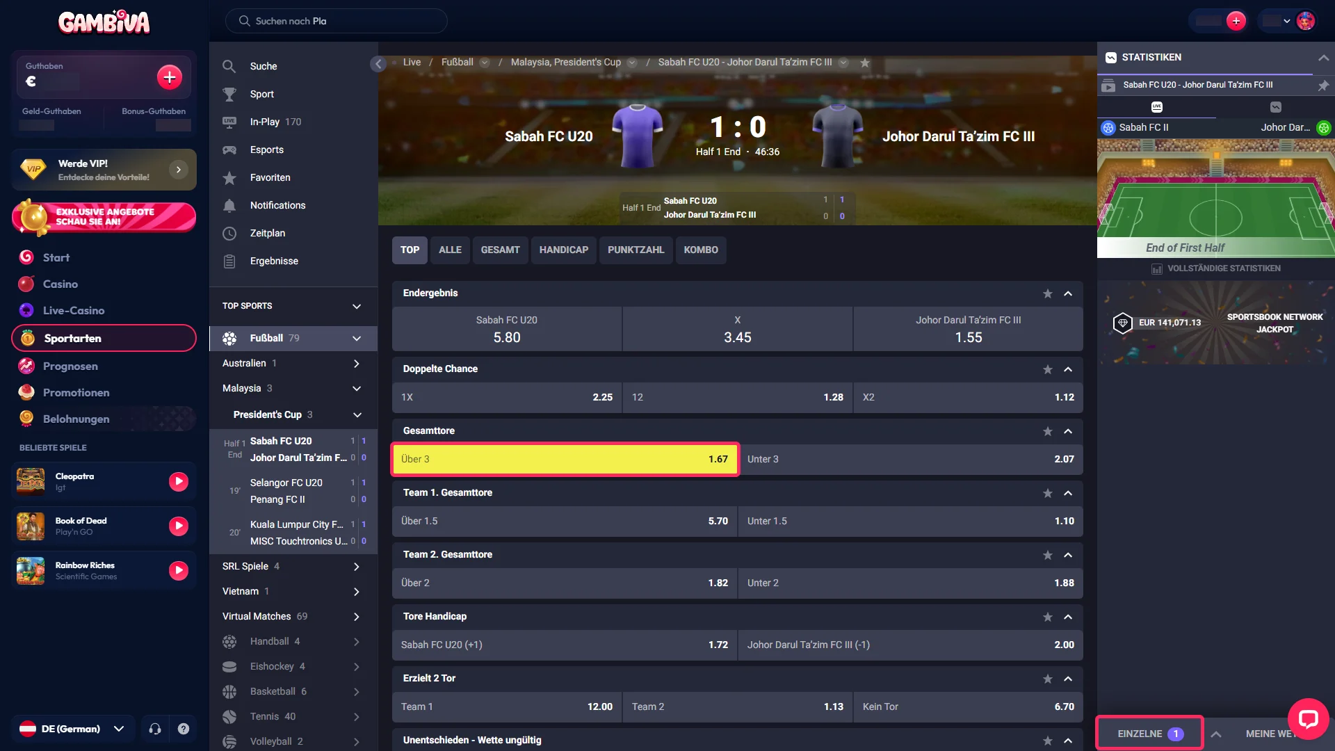Switch to the HANDICAP market tab

(564, 250)
